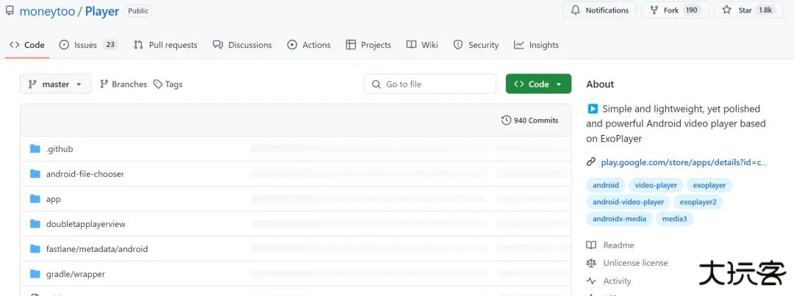The width and height of the screenshot is (794, 296).
Task: Click the Discussions speech bubble icon
Action: pos(218,45)
